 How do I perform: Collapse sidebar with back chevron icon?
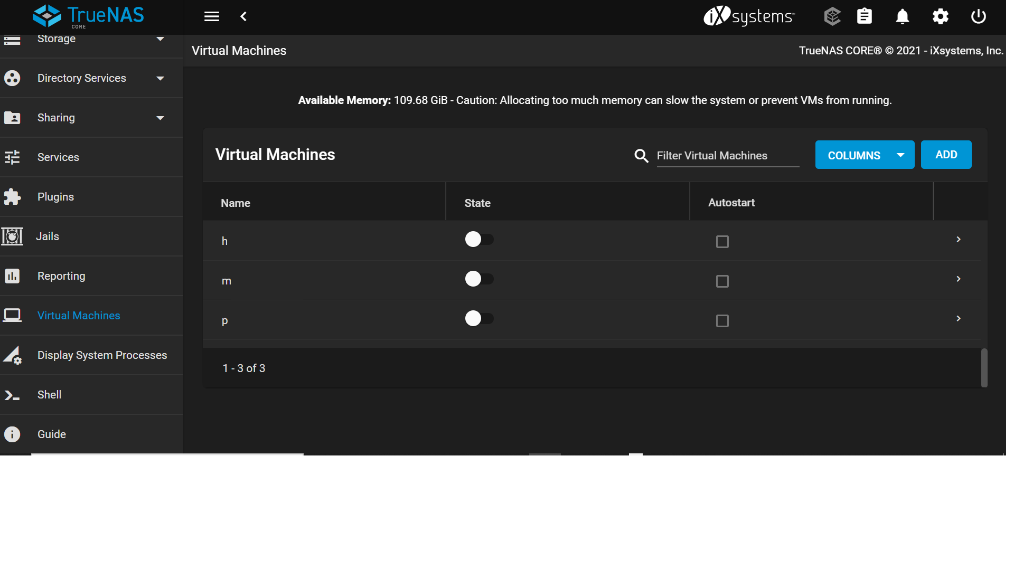coord(243,16)
